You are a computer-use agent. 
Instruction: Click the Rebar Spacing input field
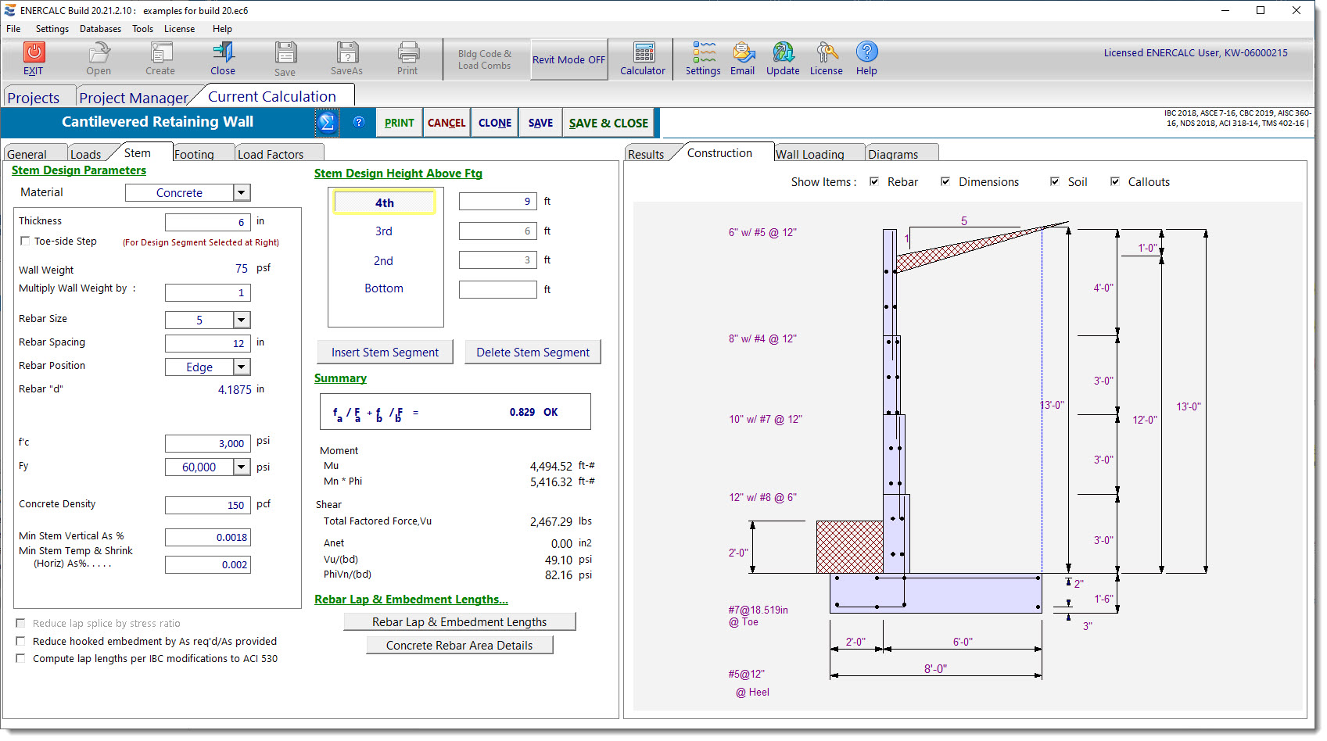pos(208,343)
